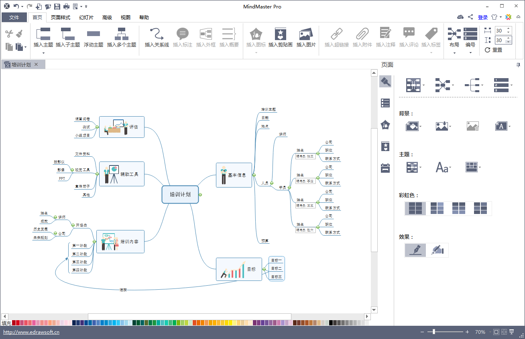
Task: Enable the pen effect style
Action: (x=415, y=250)
